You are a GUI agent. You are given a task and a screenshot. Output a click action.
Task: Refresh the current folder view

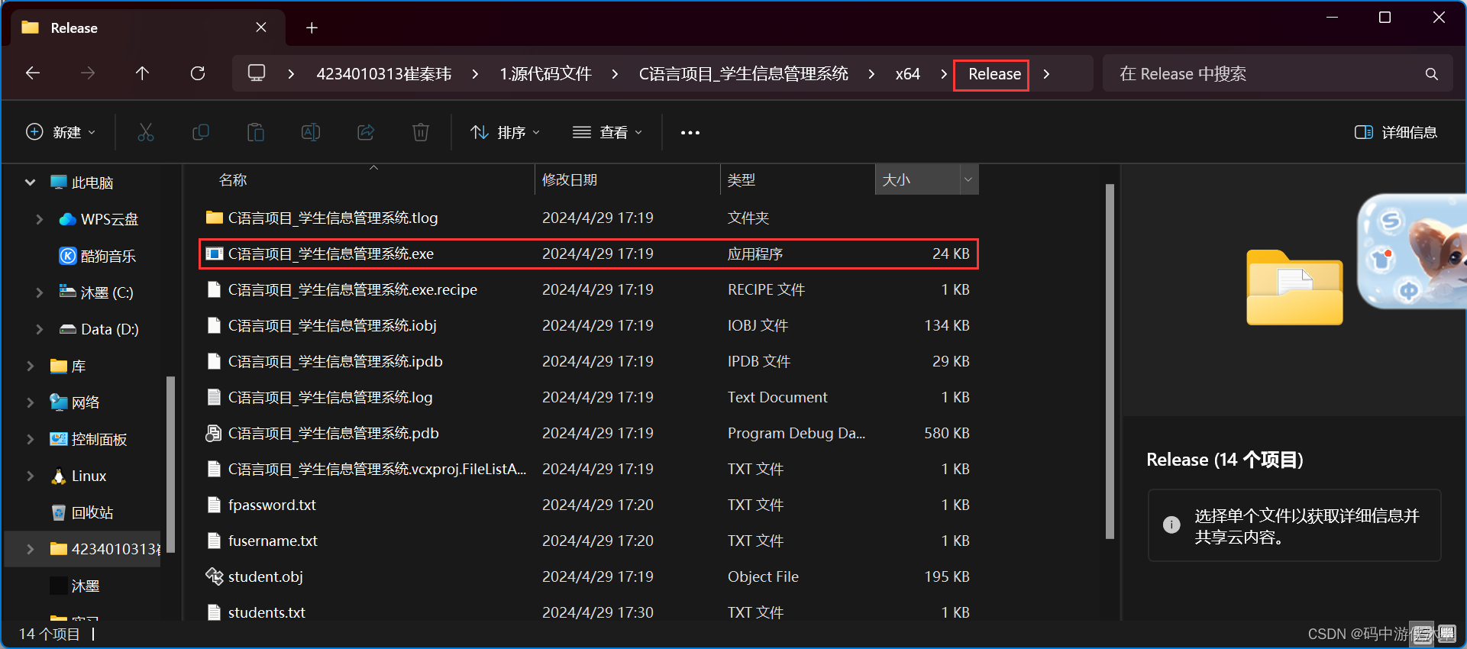[198, 73]
